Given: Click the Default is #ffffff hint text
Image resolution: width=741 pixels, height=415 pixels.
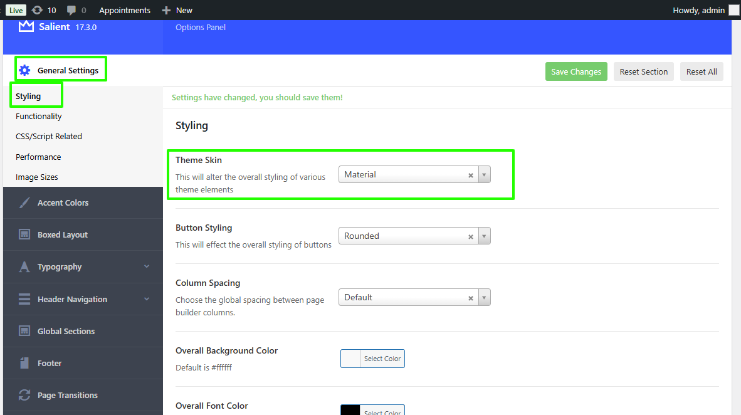Looking at the screenshot, I should [x=204, y=367].
